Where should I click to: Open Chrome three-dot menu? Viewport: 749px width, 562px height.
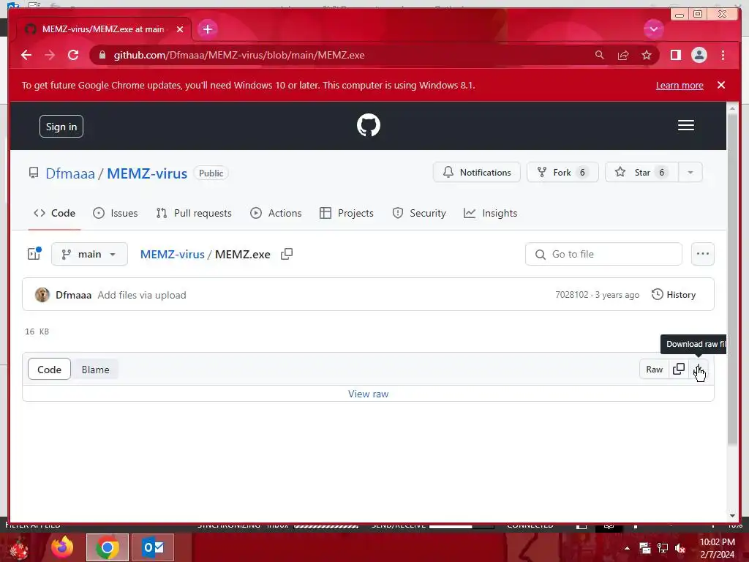coord(723,55)
